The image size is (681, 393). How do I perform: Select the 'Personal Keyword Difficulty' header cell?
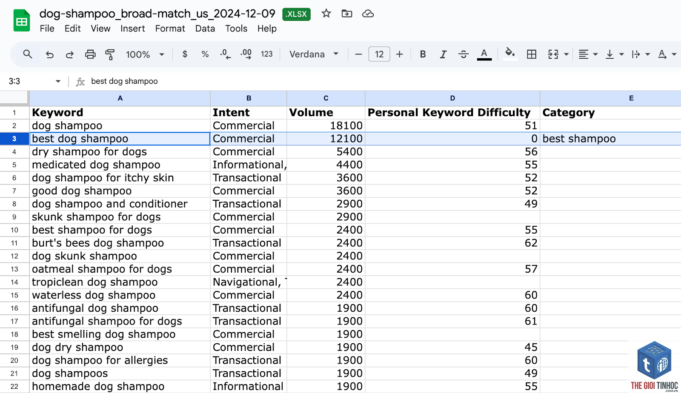(452, 113)
